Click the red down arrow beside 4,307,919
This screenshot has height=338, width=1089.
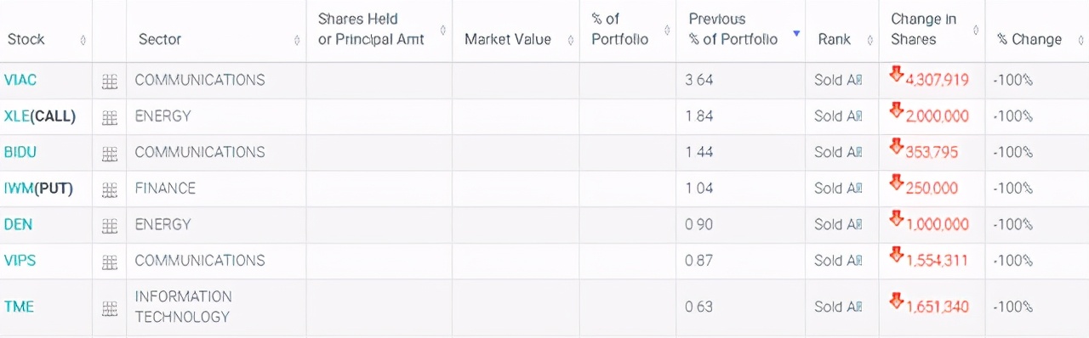pos(896,74)
